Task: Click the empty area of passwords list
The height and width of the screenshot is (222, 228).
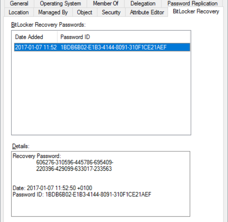Action: click(101, 93)
